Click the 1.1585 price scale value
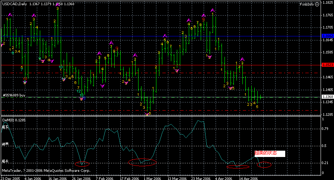Screen dimensions: 334x180 [x=328, y=52]
